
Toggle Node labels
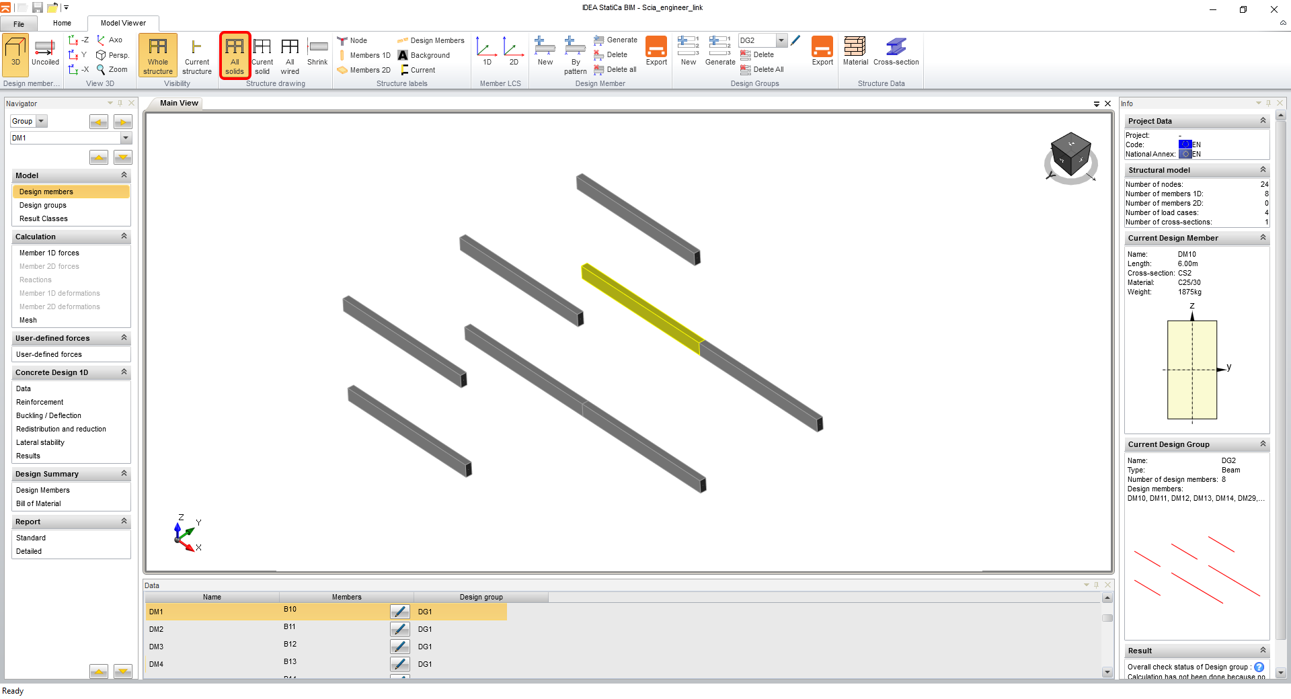[x=352, y=40]
